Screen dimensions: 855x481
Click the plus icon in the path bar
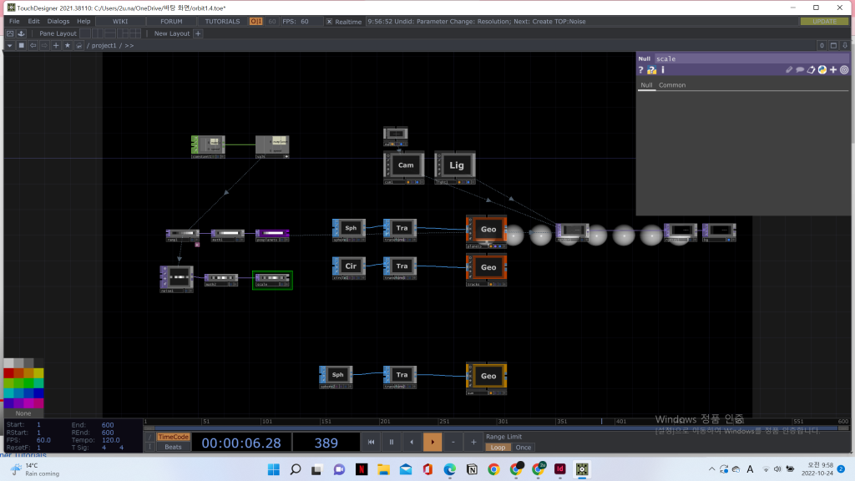tap(56, 45)
